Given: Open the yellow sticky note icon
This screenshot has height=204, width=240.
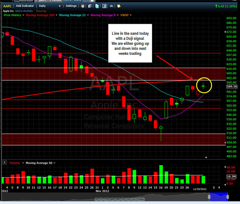Looking at the screenshot, I should [x=119, y=6].
